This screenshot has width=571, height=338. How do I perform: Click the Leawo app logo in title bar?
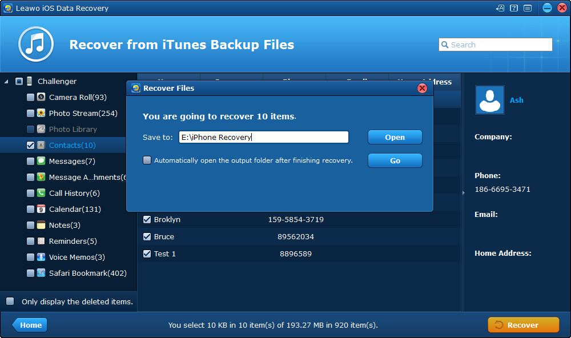pos(8,8)
